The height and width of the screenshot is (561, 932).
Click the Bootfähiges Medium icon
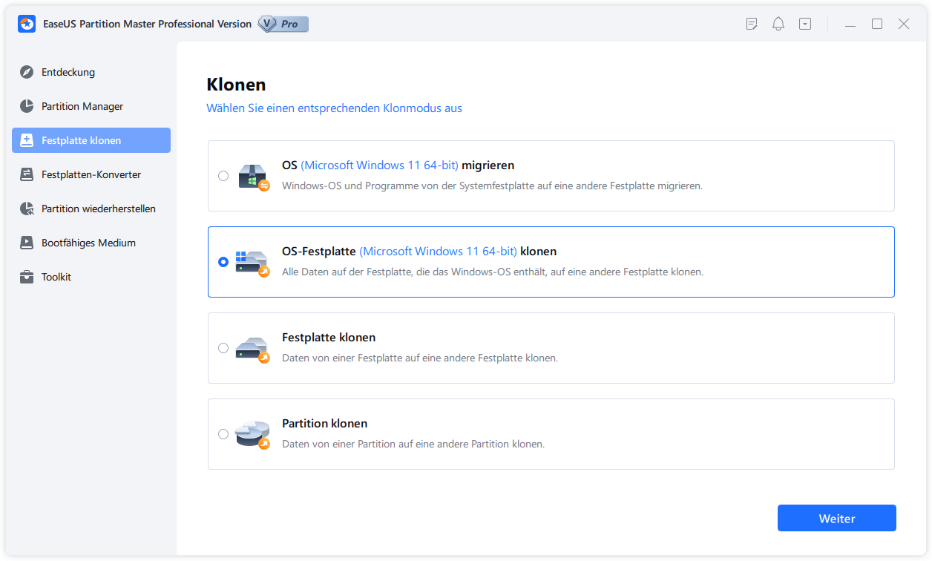[x=27, y=243]
